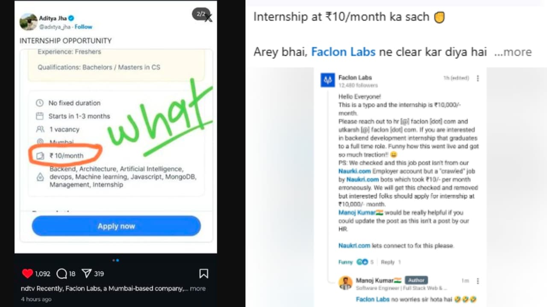The image size is (547, 307).
Task: Share the post via the send arrow icon
Action: pyautogui.click(x=86, y=273)
